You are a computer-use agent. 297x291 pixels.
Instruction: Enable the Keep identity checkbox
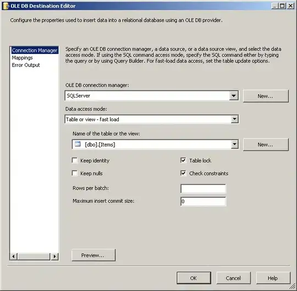(75, 160)
